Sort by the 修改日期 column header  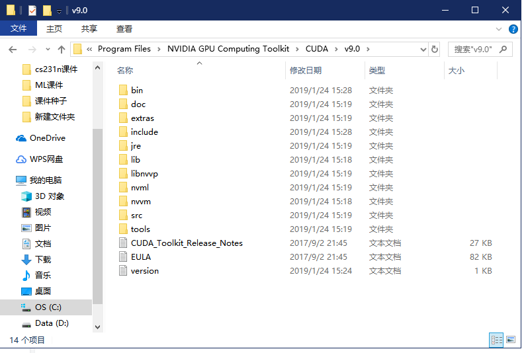pos(306,70)
